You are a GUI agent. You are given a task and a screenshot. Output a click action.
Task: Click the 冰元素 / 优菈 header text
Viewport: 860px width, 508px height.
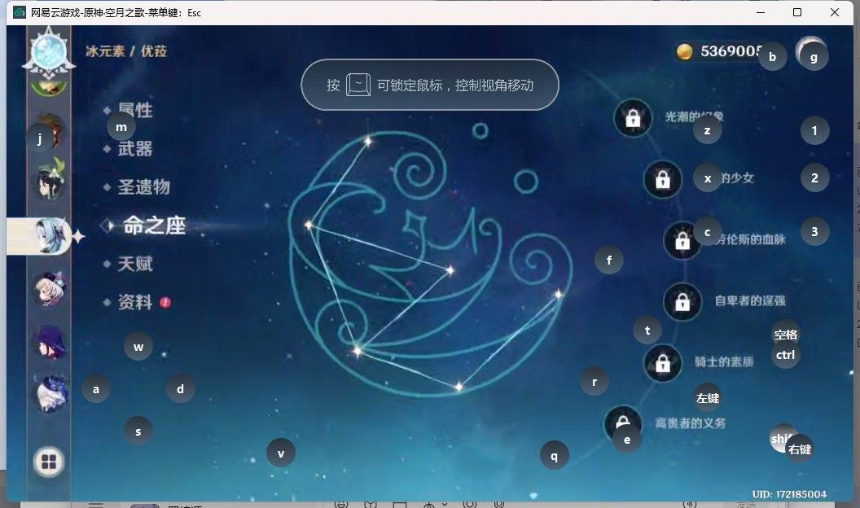pos(126,51)
